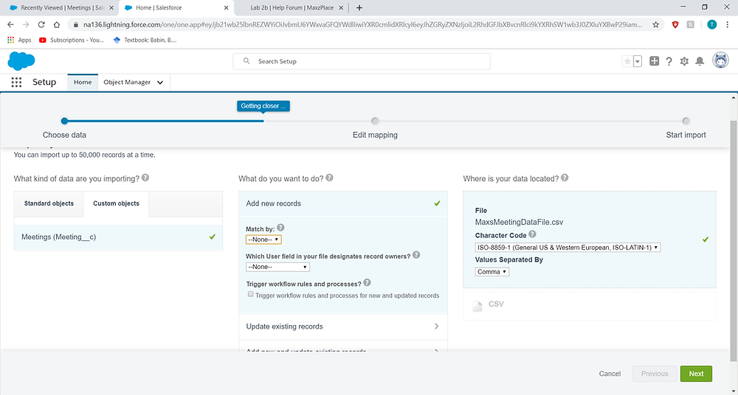The width and height of the screenshot is (738, 395).
Task: Open a new browser tab
Action: pos(359,7)
